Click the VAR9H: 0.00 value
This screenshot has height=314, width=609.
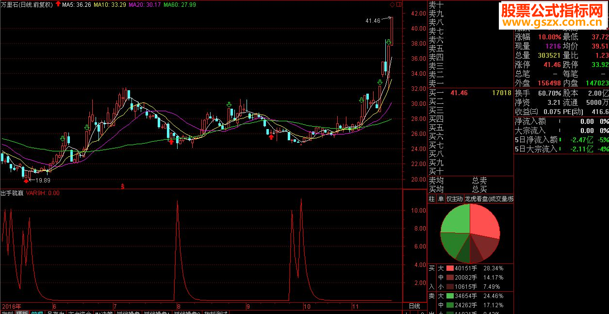pos(43,193)
